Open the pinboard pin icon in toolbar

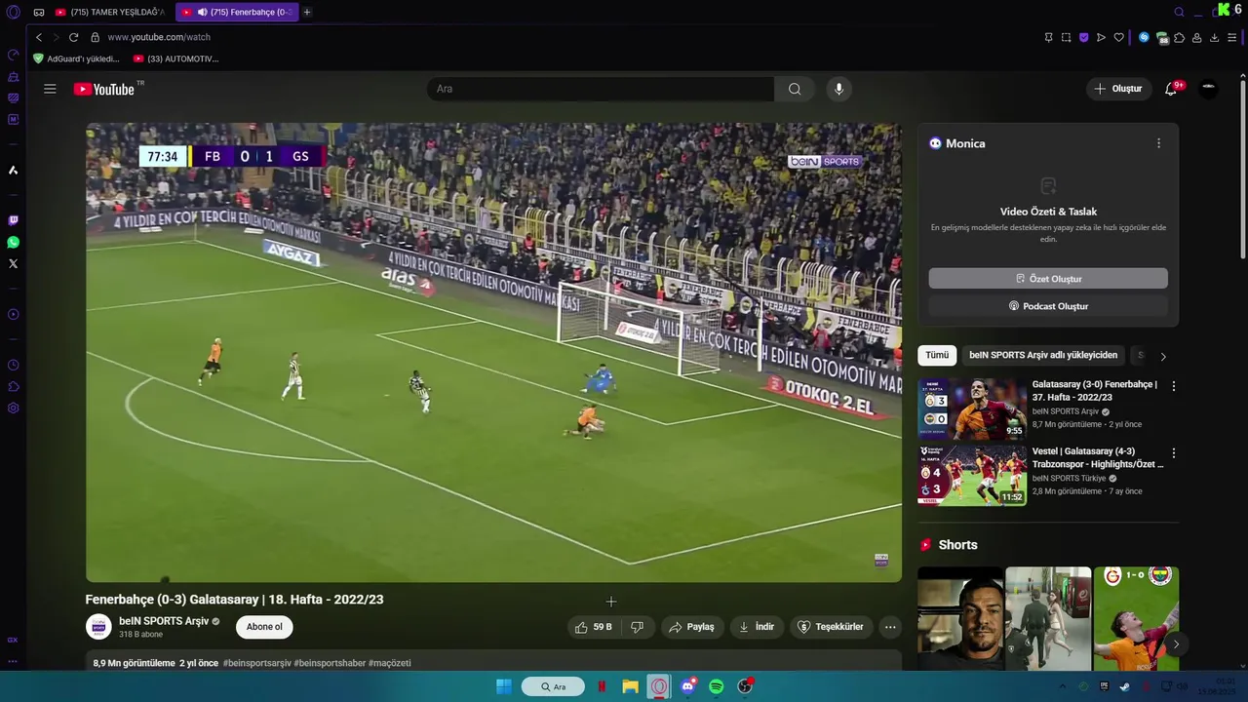point(1048,37)
